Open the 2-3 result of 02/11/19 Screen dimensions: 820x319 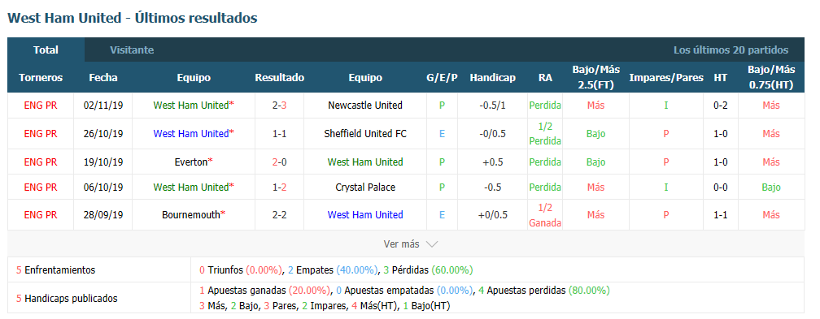click(279, 106)
